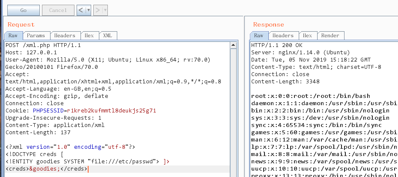This screenshot has width=398, height=177.
Task: Switch to the Request Params tab
Action: coord(36,35)
